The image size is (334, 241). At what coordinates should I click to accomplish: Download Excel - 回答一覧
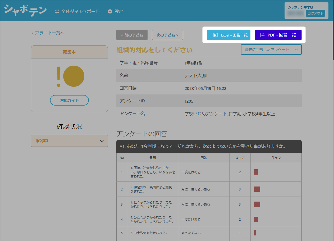point(229,35)
